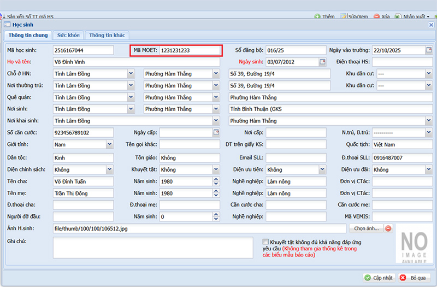Click Xóa in the background toolbar

click(381, 16)
